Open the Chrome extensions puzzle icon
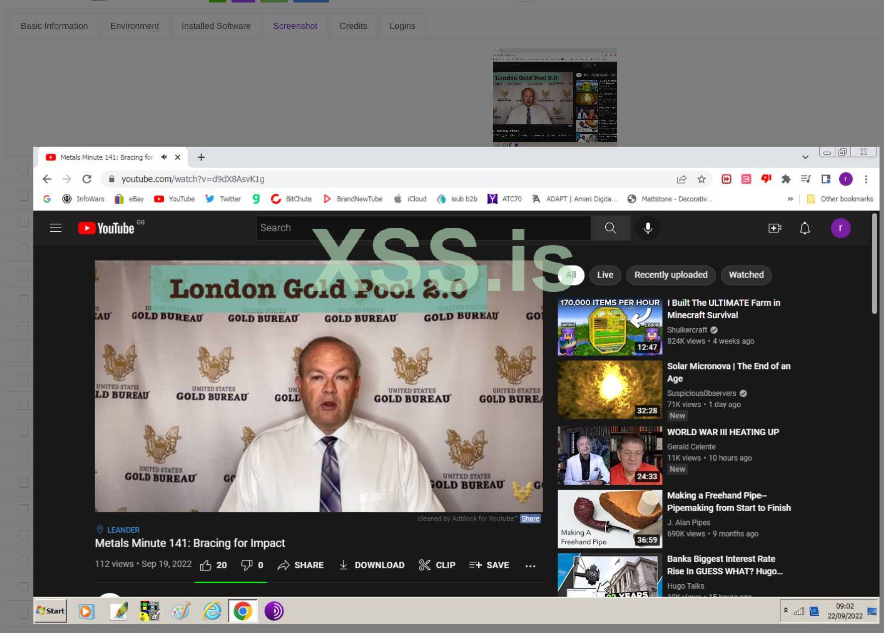The width and height of the screenshot is (884, 633). tap(786, 179)
